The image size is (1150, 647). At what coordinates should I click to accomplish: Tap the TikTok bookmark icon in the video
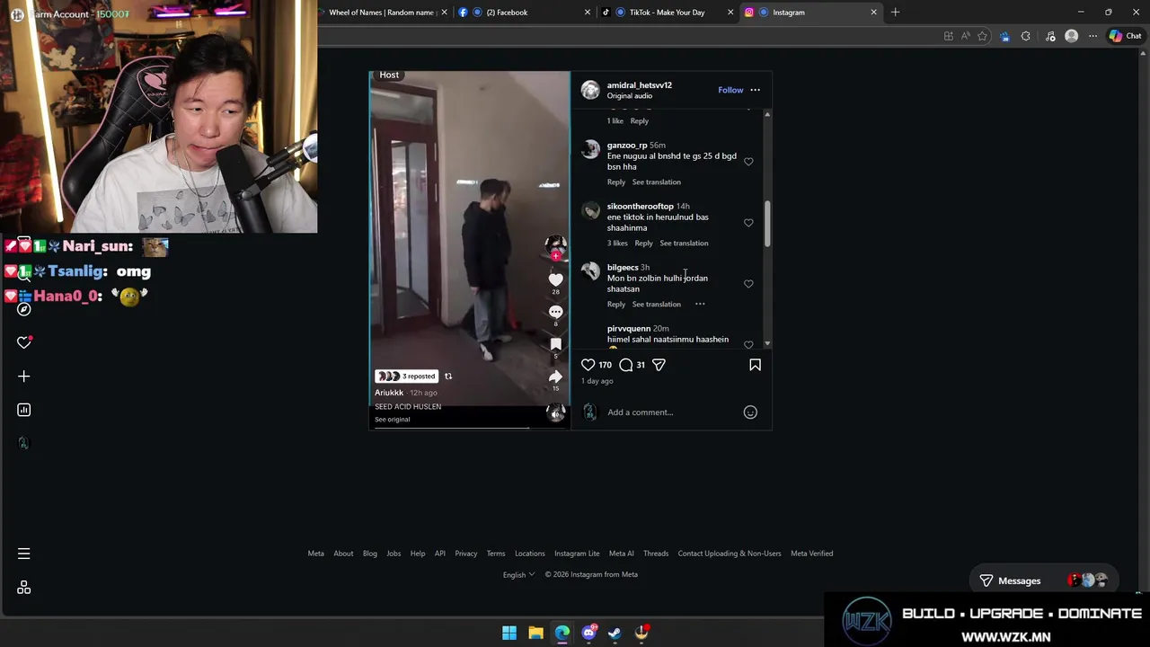tap(555, 344)
